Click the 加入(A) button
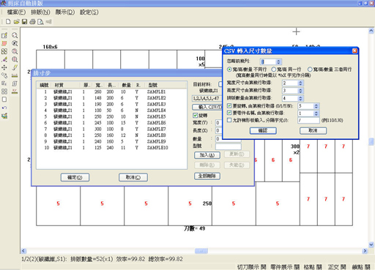Viewport: 375px width, 270px height. 207,155
